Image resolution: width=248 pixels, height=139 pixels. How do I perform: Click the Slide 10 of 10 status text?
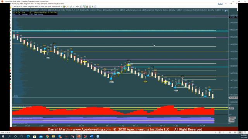[x=5, y=132]
